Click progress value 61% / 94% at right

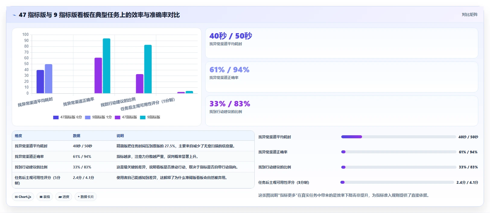468,152
